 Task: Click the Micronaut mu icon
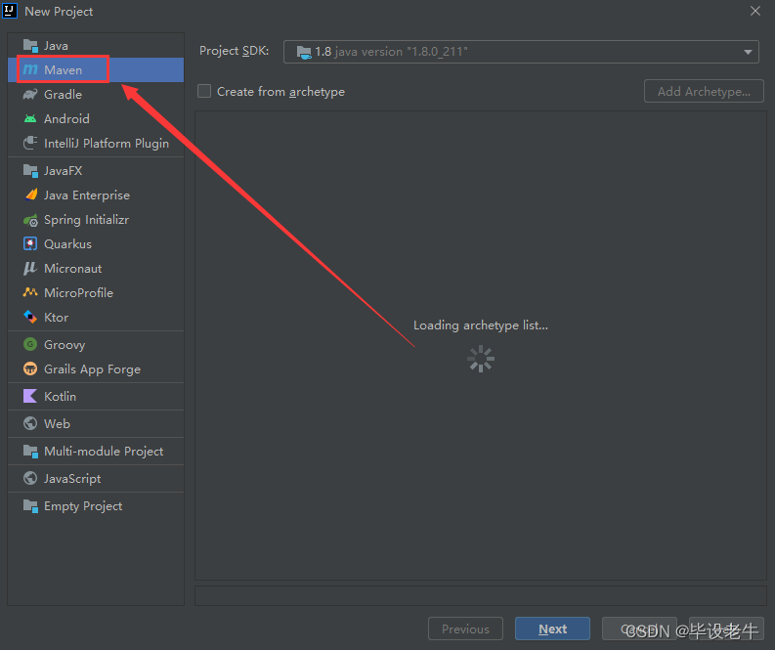[30, 269]
